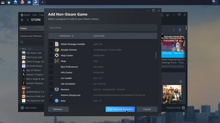
Task: Select the STORE tab
Action: pos(36,20)
